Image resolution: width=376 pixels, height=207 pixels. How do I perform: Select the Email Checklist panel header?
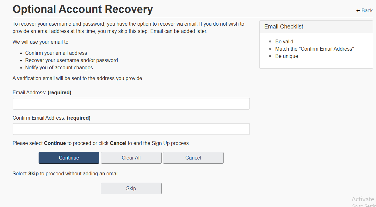point(284,27)
